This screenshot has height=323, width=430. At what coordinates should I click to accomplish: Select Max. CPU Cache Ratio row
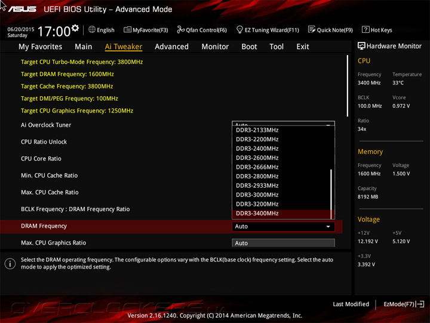pyautogui.click(x=50, y=192)
